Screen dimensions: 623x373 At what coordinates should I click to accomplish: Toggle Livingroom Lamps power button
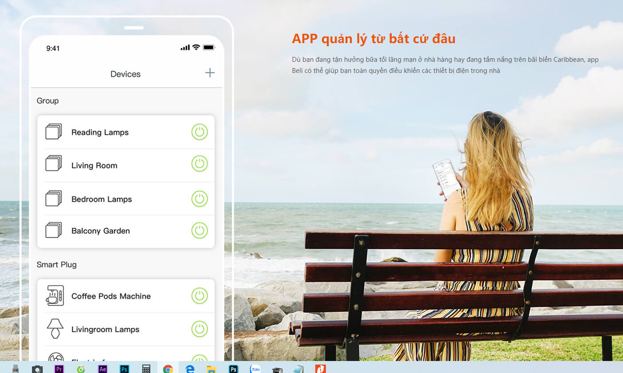(x=200, y=329)
